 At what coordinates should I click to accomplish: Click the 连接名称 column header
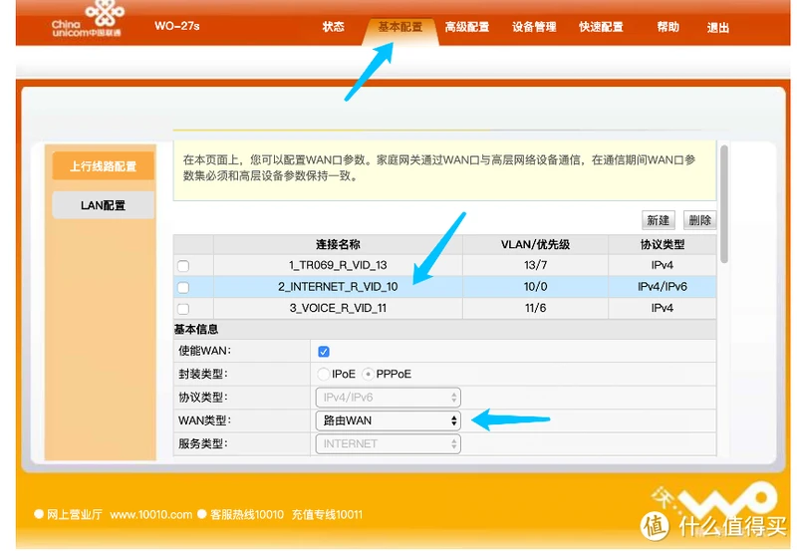pyautogui.click(x=338, y=244)
